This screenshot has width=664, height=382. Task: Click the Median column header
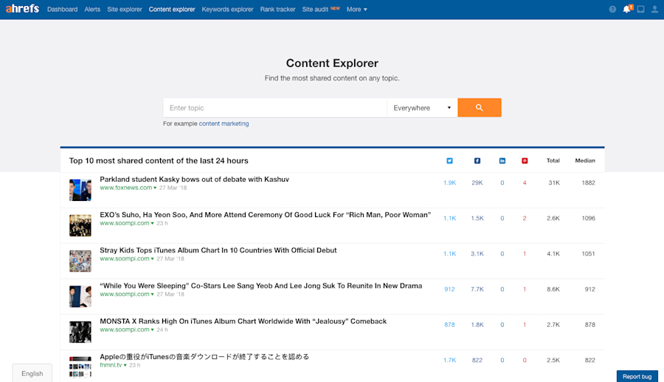[x=585, y=160]
